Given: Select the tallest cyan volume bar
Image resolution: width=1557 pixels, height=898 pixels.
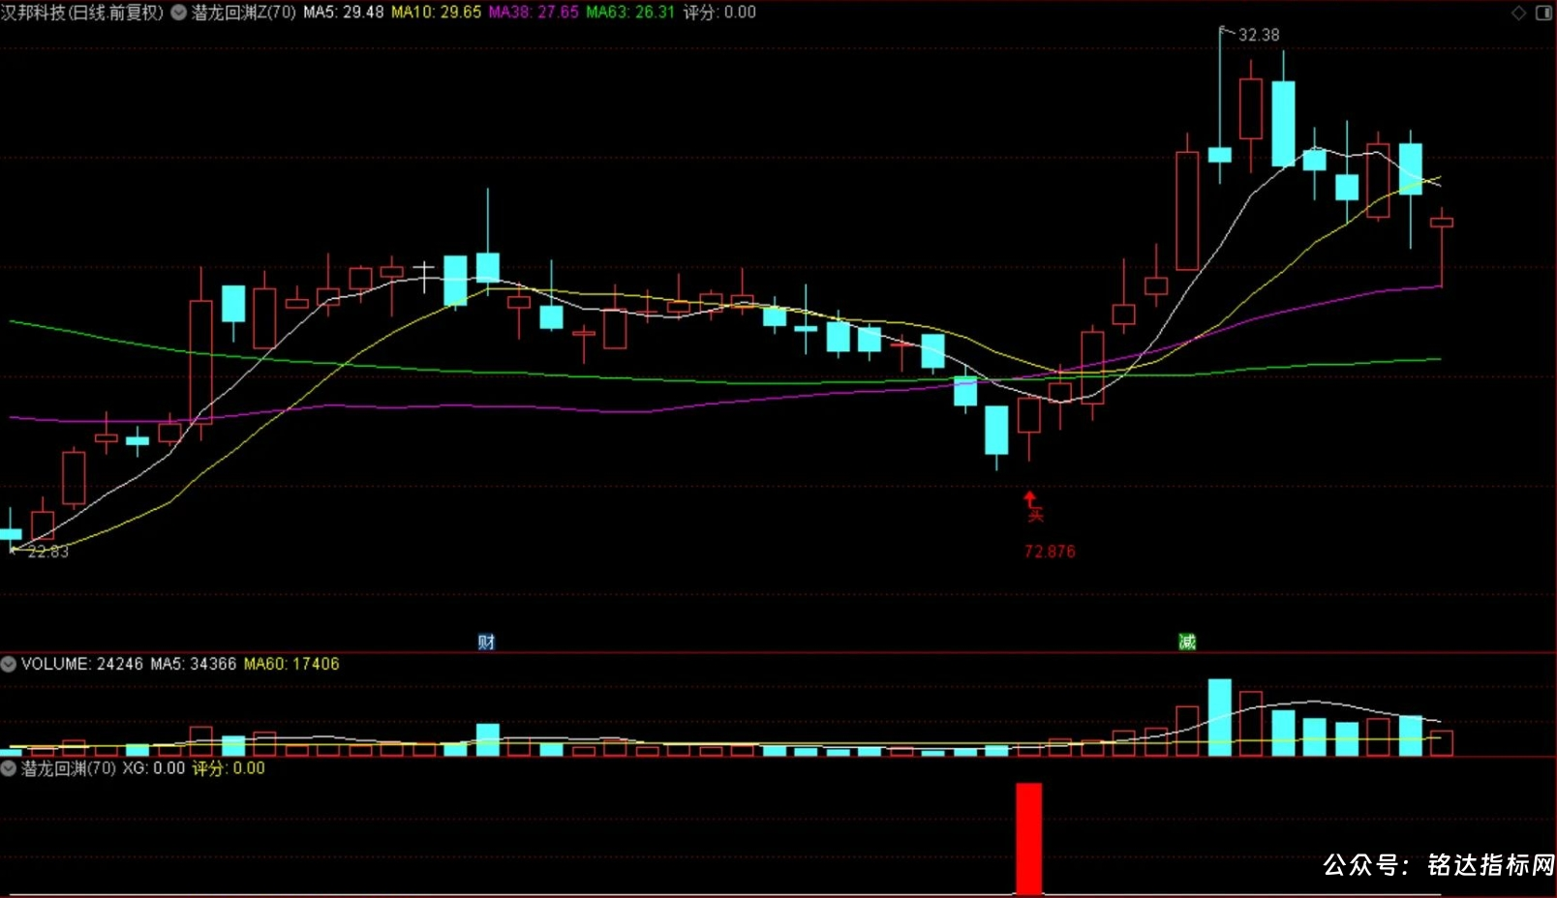Looking at the screenshot, I should coord(1220,717).
